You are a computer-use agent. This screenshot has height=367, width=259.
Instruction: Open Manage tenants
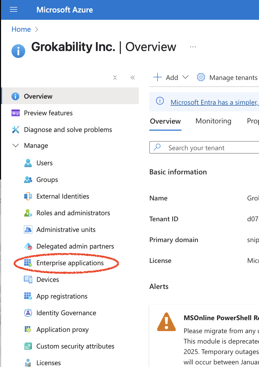pos(233,78)
